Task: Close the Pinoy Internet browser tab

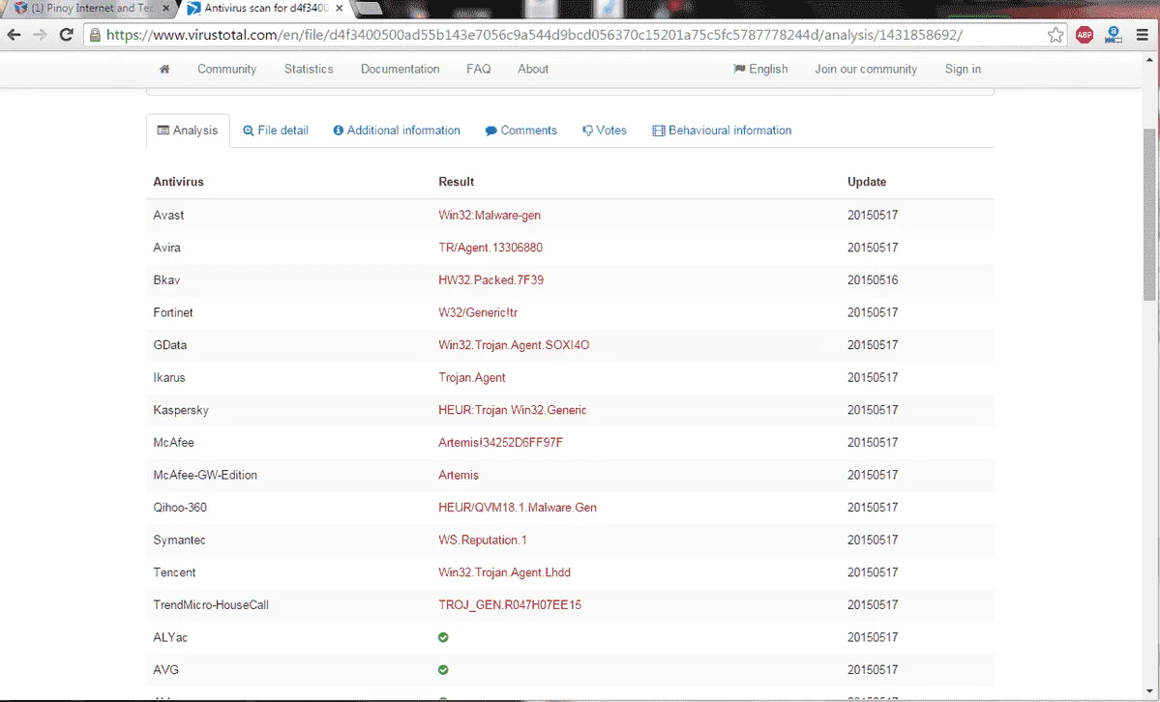Action: click(165, 8)
